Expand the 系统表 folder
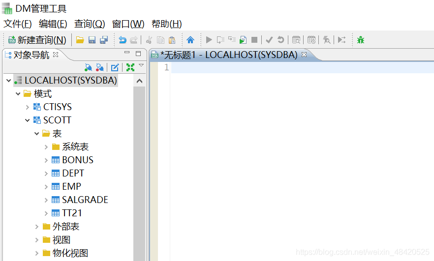 coord(46,147)
